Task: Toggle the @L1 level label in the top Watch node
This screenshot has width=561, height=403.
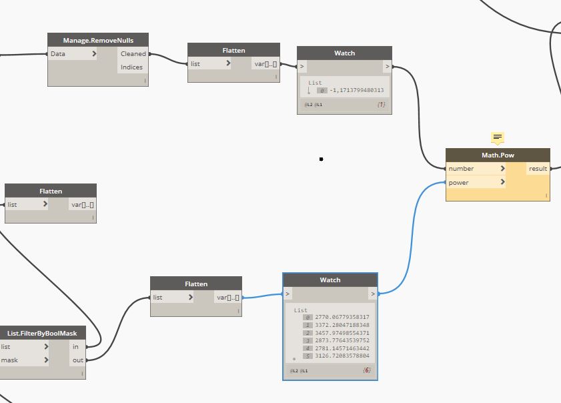Action: [x=319, y=105]
